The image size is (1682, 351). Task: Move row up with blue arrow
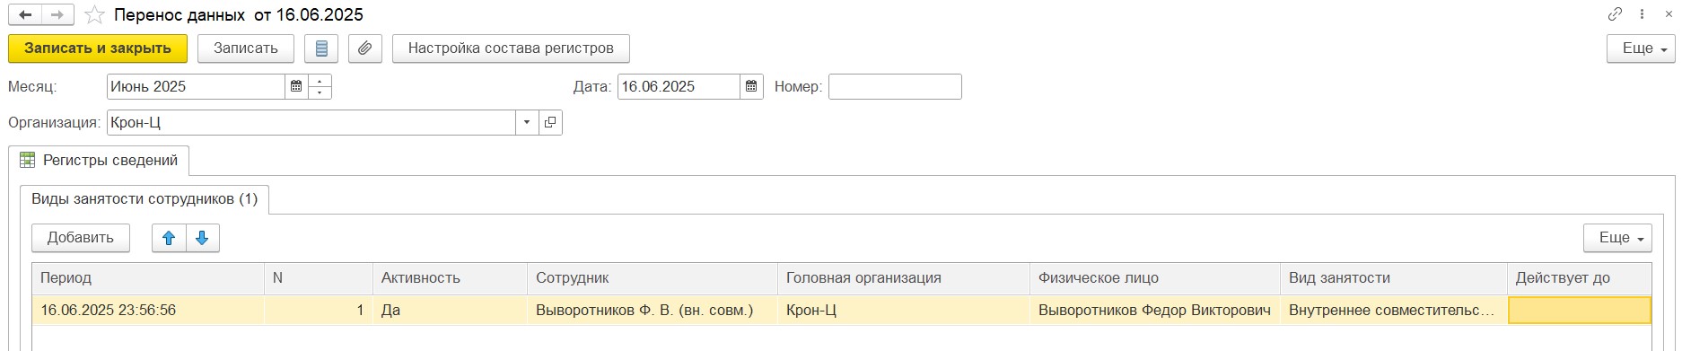click(169, 238)
